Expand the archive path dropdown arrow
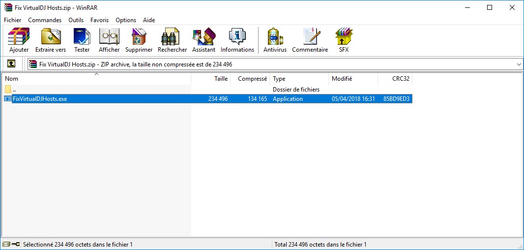Screen dimensions: 524x250 [519, 64]
